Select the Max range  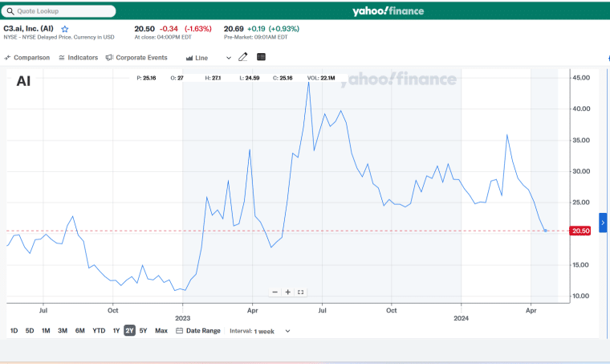click(161, 330)
